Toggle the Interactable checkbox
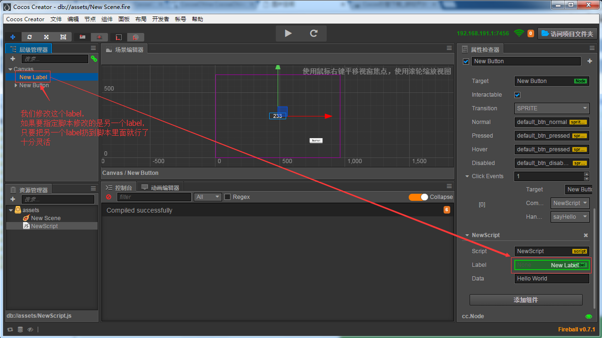This screenshot has height=338, width=602. coord(517,95)
